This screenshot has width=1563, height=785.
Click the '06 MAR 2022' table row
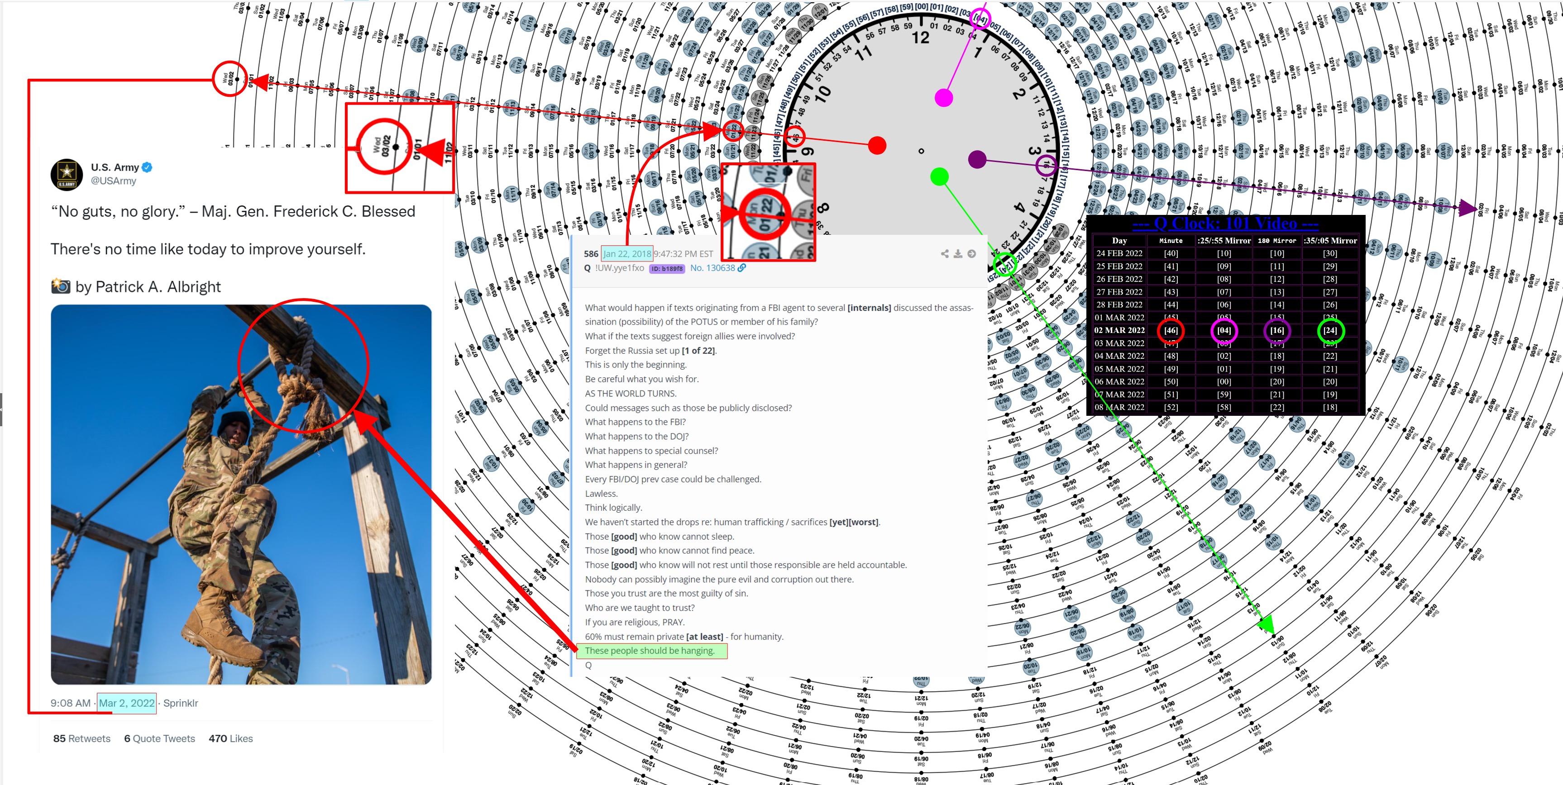1225,381
